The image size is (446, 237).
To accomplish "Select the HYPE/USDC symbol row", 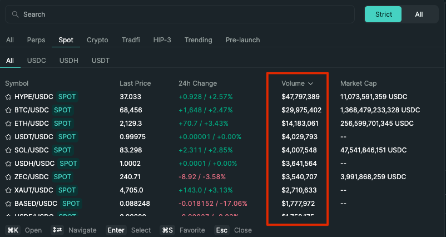I will click(x=222, y=97).
